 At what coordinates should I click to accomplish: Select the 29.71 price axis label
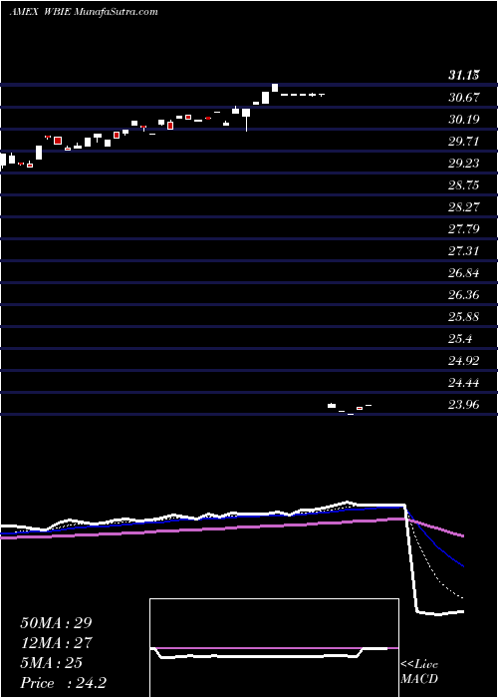click(x=464, y=142)
